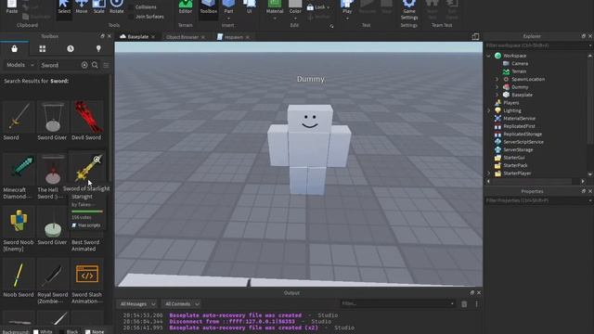Open Toolbox Recent tab
This screenshot has width=594, height=334.
coord(71,49)
